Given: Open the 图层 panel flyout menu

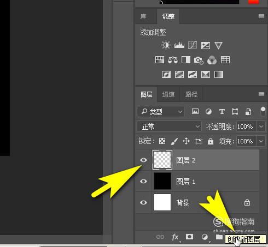Looking at the screenshot, I should pyautogui.click(x=261, y=94).
